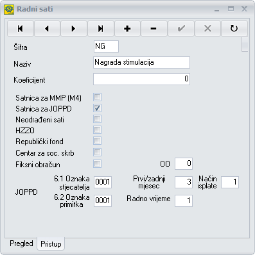
Task: Go to previous record arrow
Action: (47, 28)
